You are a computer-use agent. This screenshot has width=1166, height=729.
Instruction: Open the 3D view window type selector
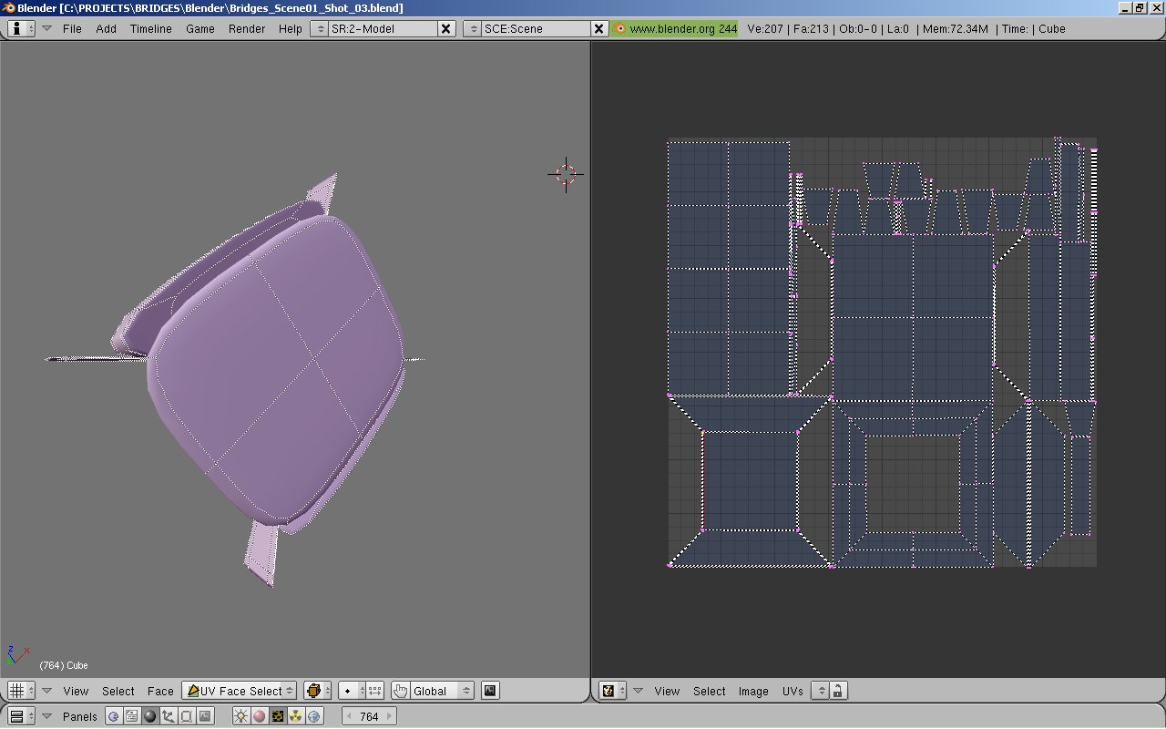pos(21,691)
